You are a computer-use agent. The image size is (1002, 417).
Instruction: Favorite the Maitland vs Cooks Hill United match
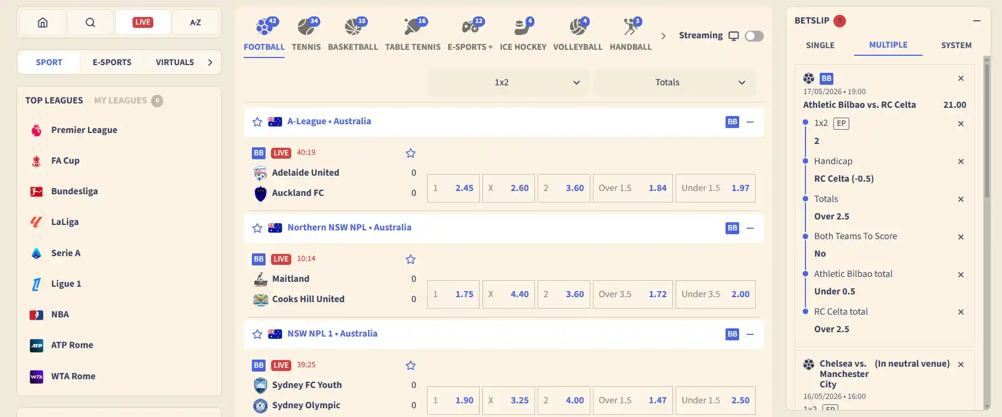(x=411, y=259)
